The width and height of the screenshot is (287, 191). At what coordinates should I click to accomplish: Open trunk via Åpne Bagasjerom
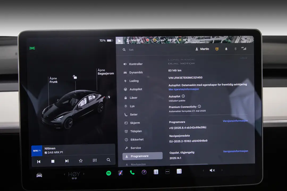pos(105,72)
